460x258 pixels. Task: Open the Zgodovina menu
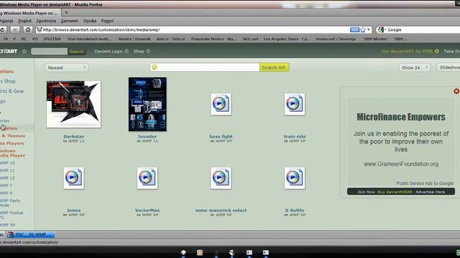click(46, 21)
